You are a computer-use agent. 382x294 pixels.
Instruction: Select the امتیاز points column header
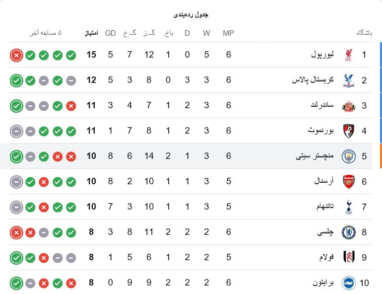(91, 33)
